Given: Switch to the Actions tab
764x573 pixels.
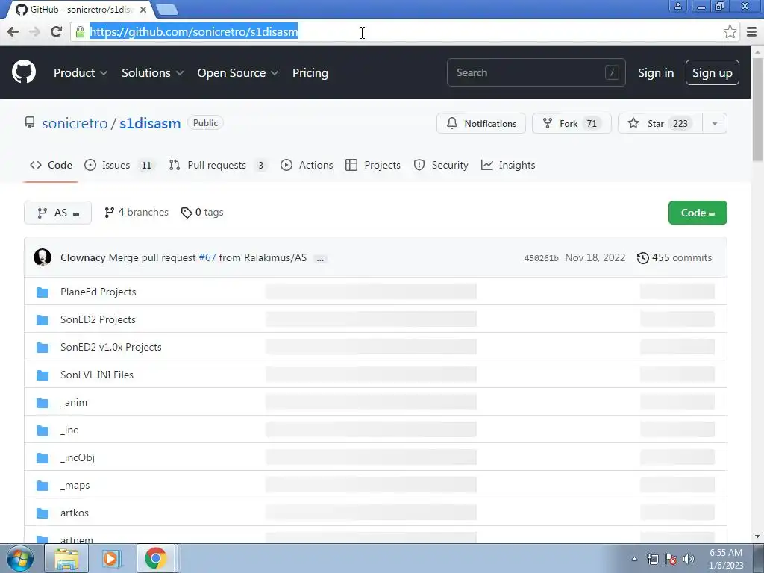Looking at the screenshot, I should pos(307,165).
